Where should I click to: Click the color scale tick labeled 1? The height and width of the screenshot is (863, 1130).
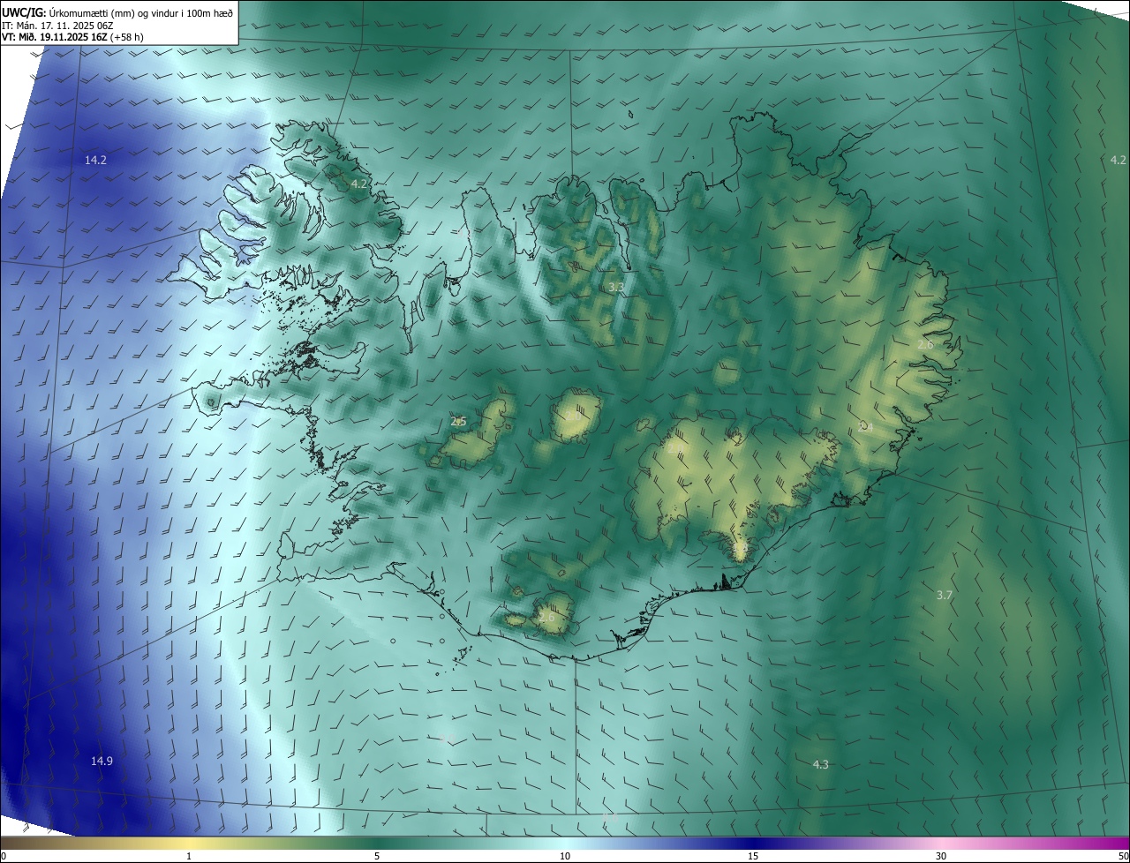coord(189,856)
